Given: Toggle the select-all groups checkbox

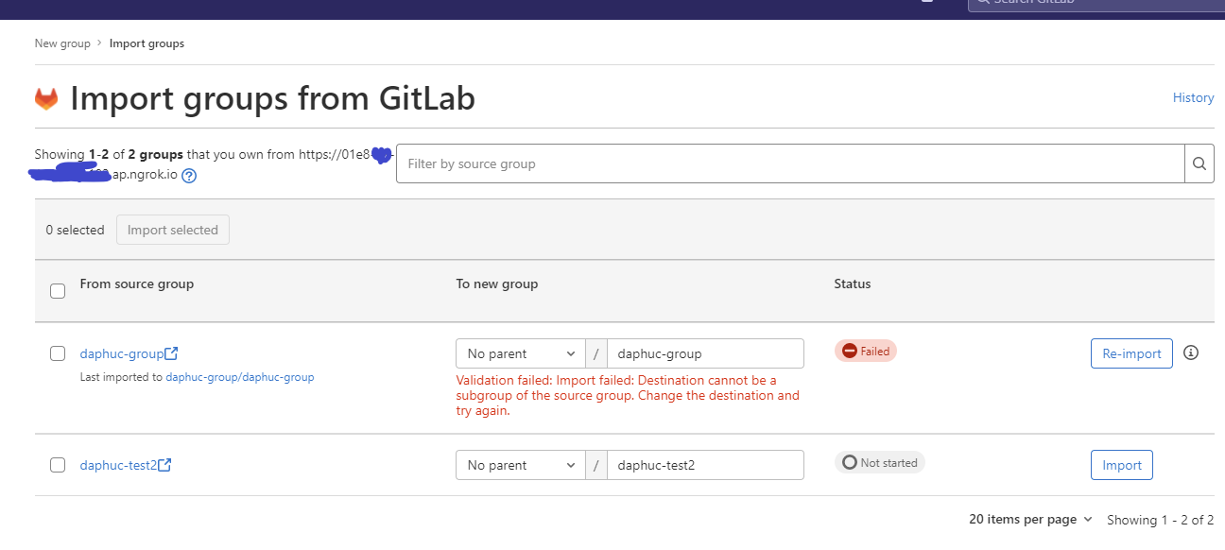Looking at the screenshot, I should coord(58,291).
